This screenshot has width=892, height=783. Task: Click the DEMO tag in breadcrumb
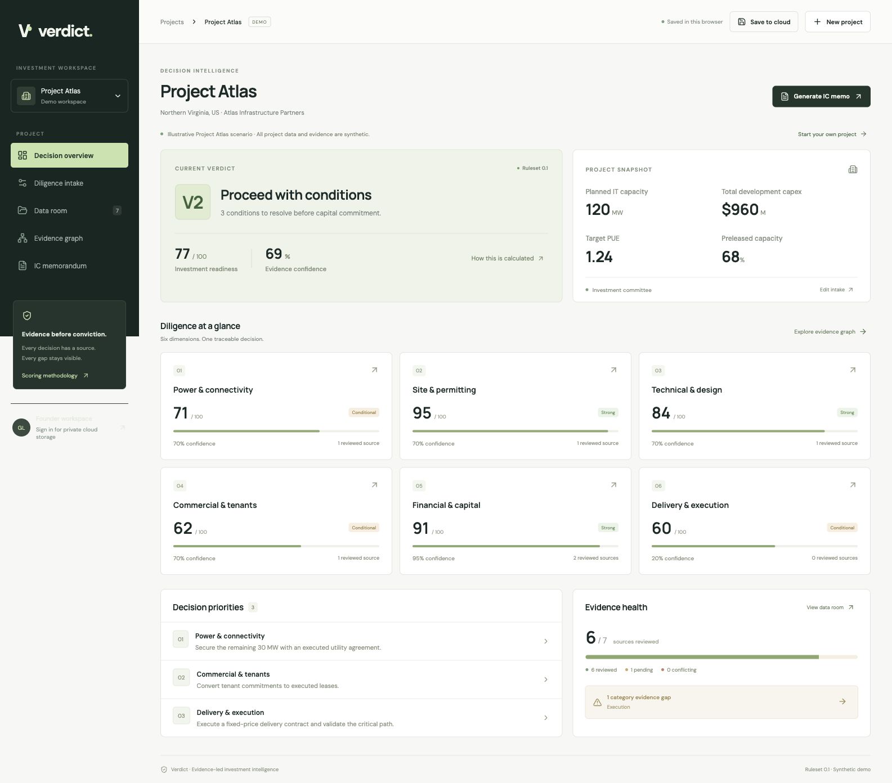click(x=259, y=22)
